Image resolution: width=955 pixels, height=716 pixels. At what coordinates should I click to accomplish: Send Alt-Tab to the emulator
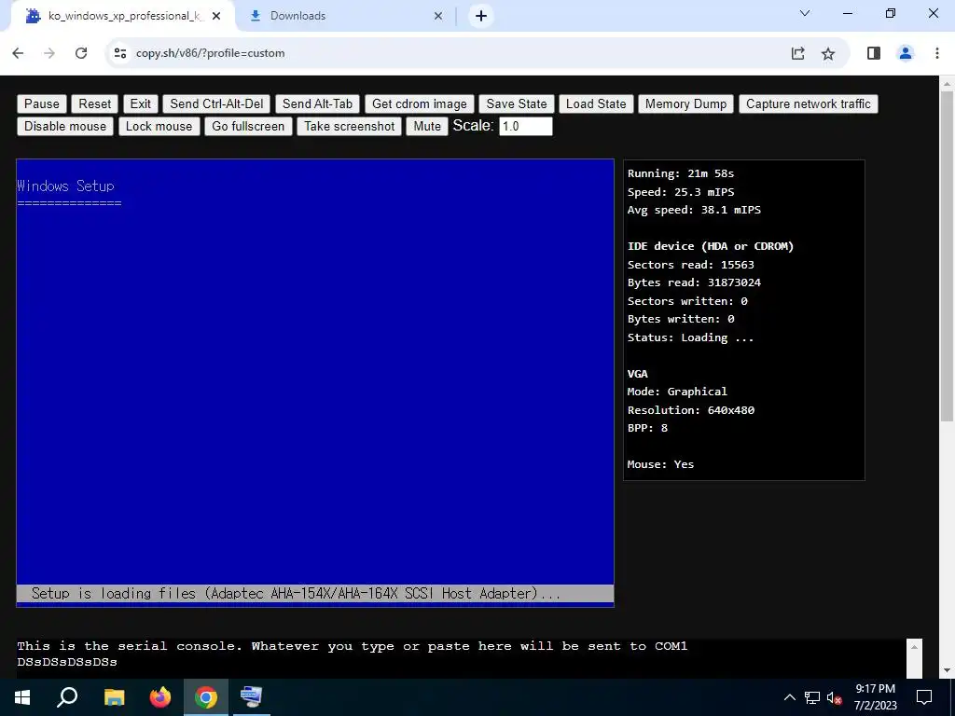point(317,104)
